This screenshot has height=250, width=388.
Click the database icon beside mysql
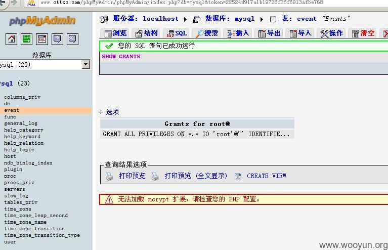pos(197,19)
